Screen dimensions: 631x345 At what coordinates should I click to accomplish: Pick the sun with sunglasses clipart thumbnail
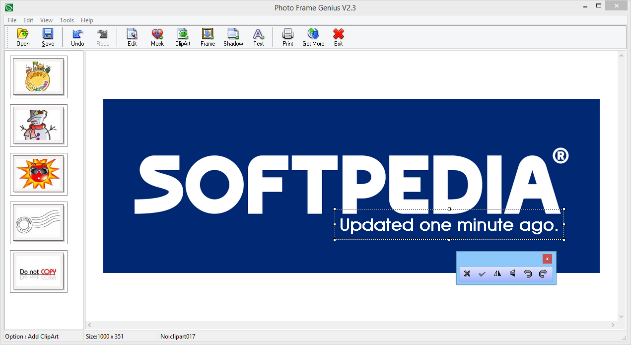coord(39,174)
